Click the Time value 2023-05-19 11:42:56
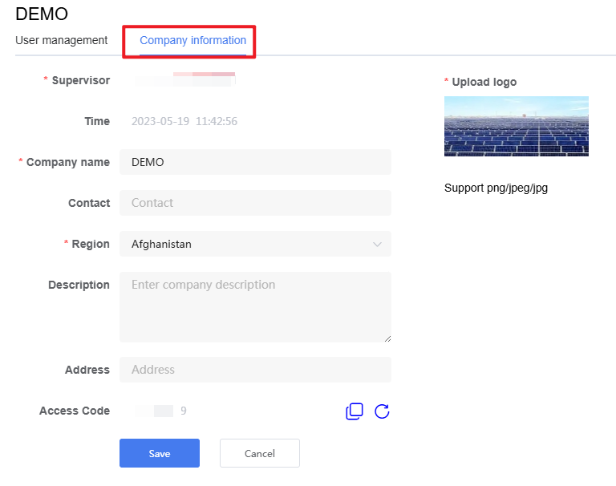Image resolution: width=616 pixels, height=486 pixels. click(x=184, y=121)
